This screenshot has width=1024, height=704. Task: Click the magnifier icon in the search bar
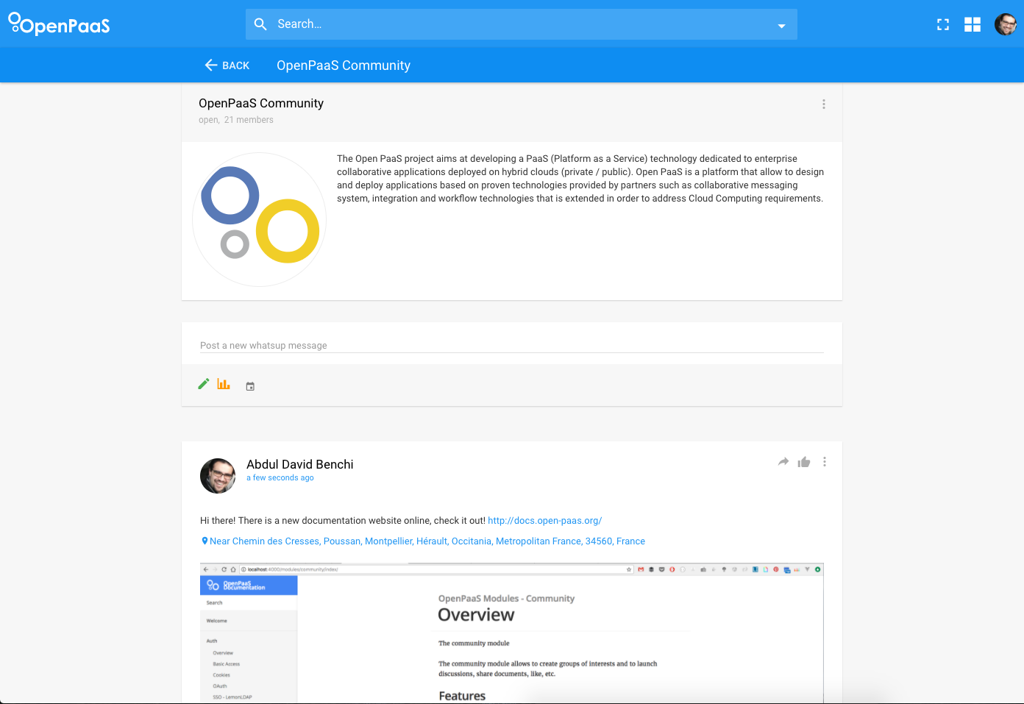point(260,24)
